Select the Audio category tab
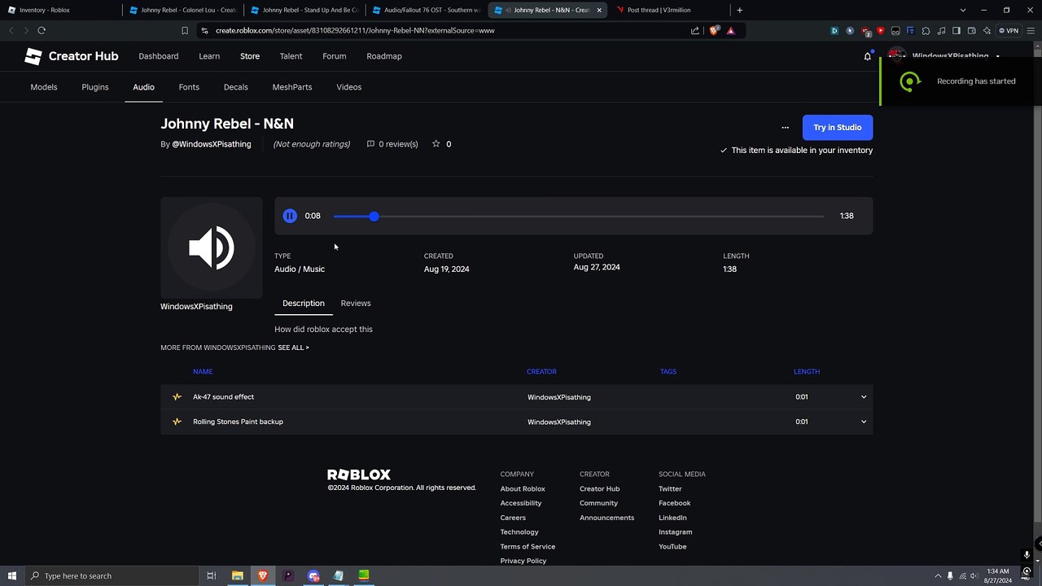The width and height of the screenshot is (1042, 586). (144, 87)
